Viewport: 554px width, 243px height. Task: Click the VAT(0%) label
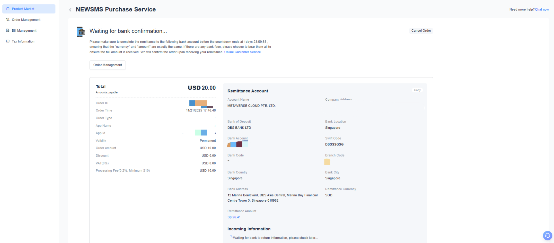click(x=102, y=163)
